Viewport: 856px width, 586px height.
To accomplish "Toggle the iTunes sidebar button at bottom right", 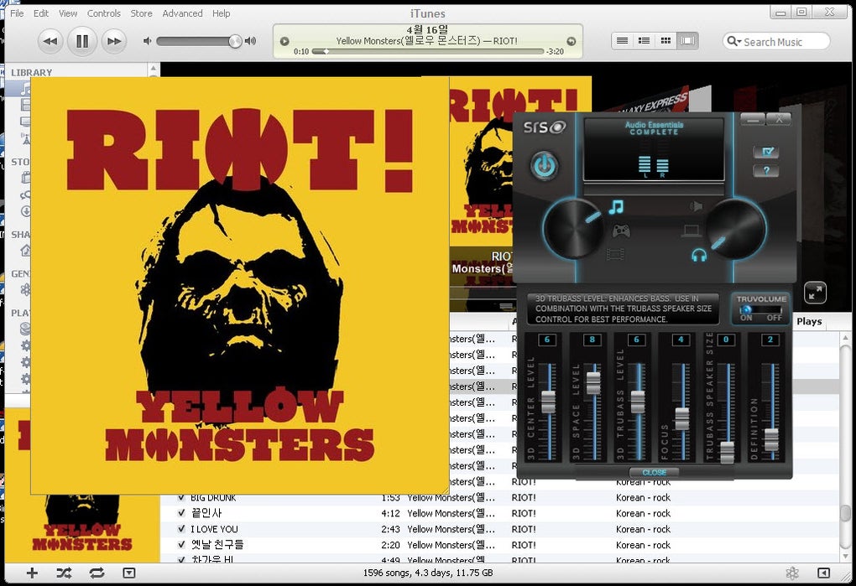I will coord(823,573).
